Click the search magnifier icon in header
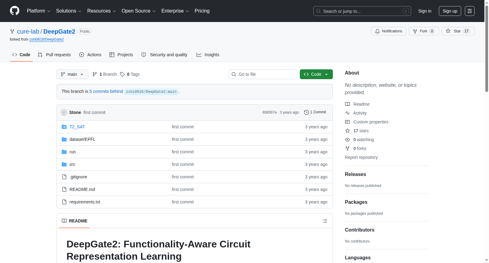The width and height of the screenshot is (489, 263). (318, 11)
